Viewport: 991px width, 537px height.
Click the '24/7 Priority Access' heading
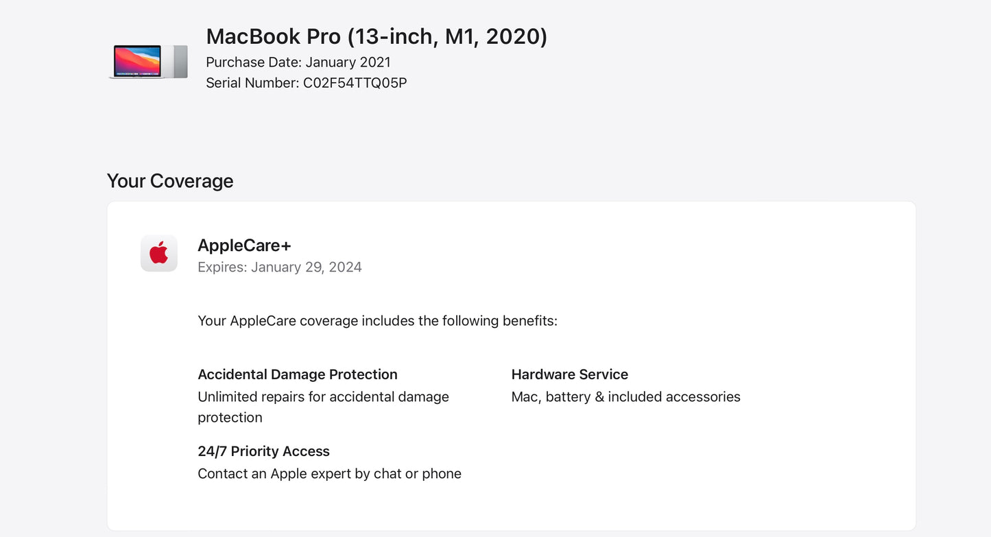click(263, 451)
